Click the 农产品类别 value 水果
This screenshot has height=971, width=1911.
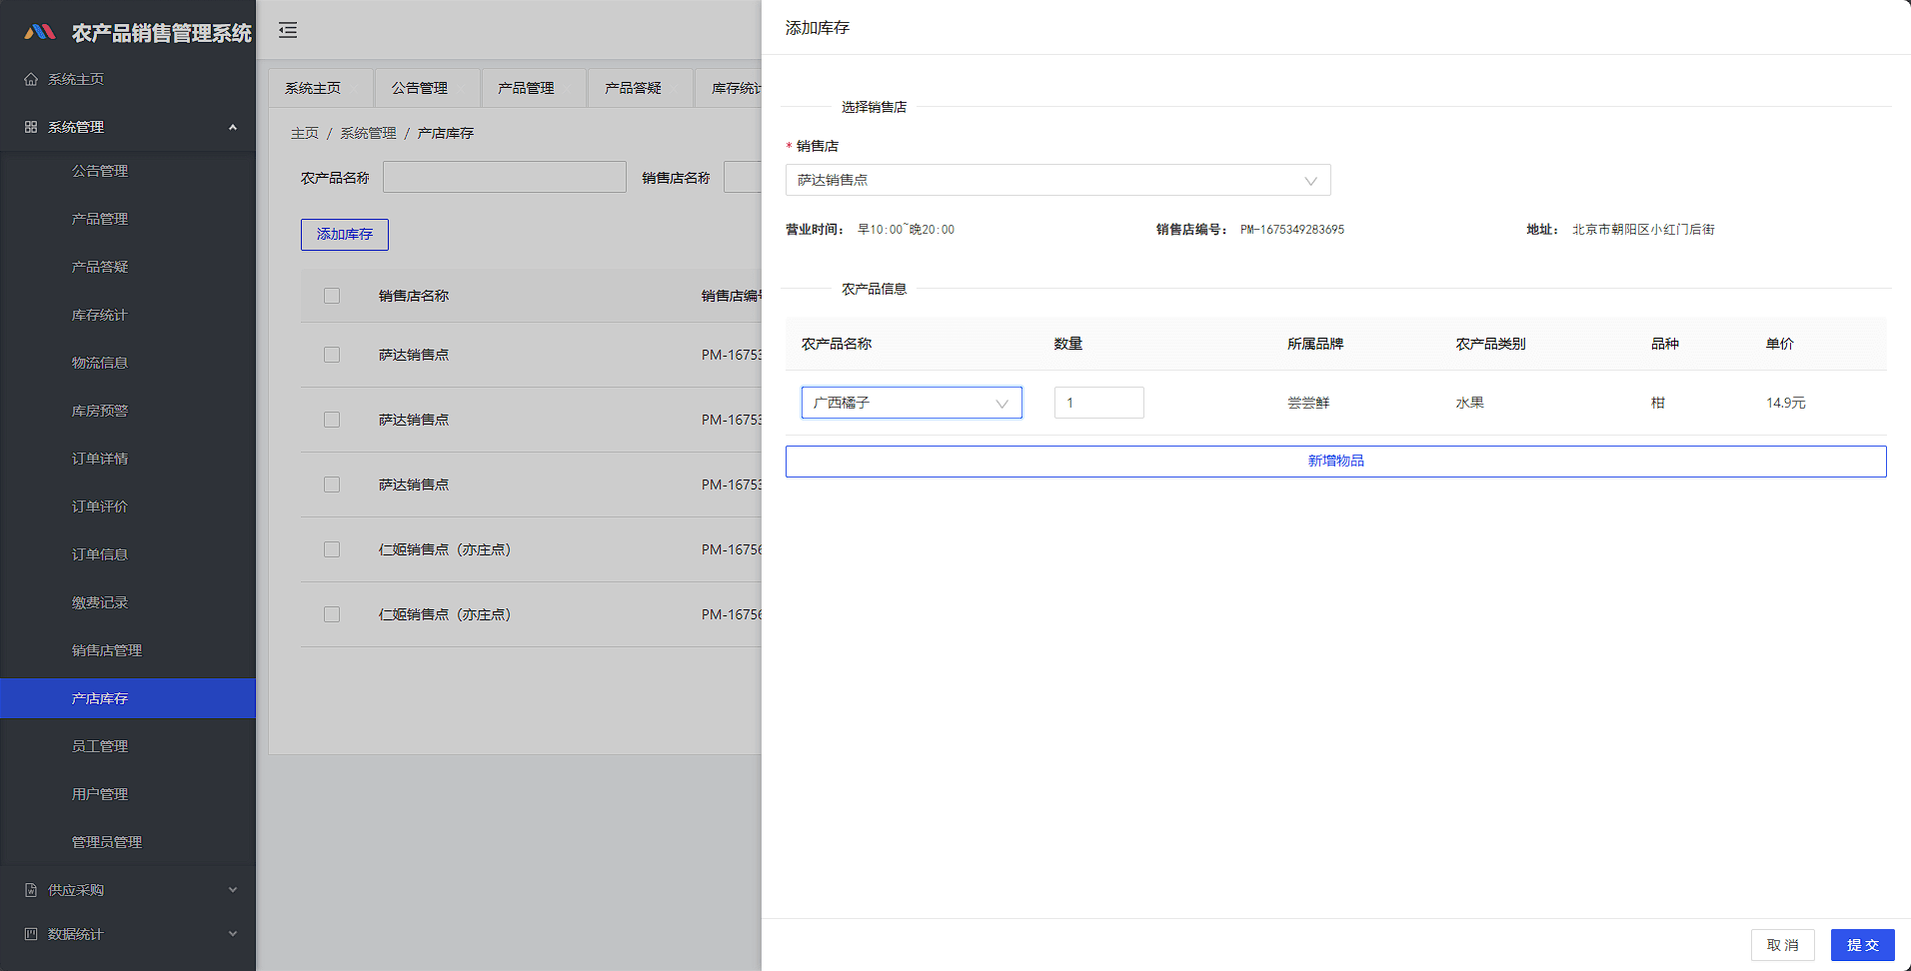1470,403
